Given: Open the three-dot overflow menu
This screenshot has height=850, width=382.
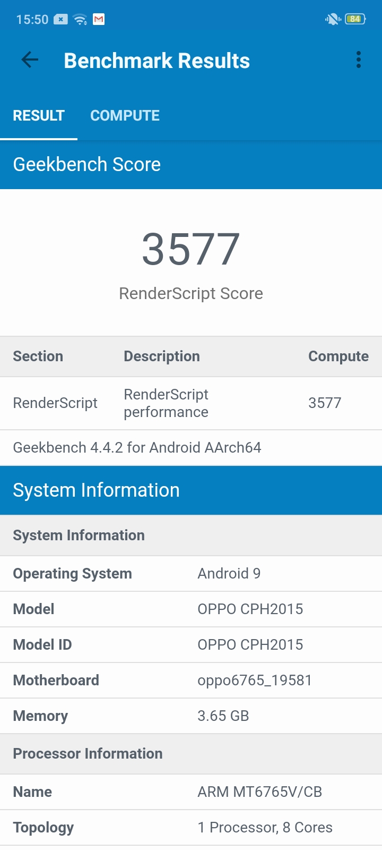Looking at the screenshot, I should pyautogui.click(x=359, y=60).
